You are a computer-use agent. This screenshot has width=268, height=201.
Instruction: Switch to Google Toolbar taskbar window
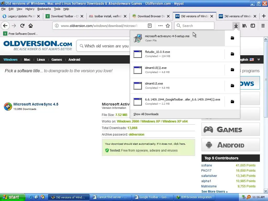[153, 197]
